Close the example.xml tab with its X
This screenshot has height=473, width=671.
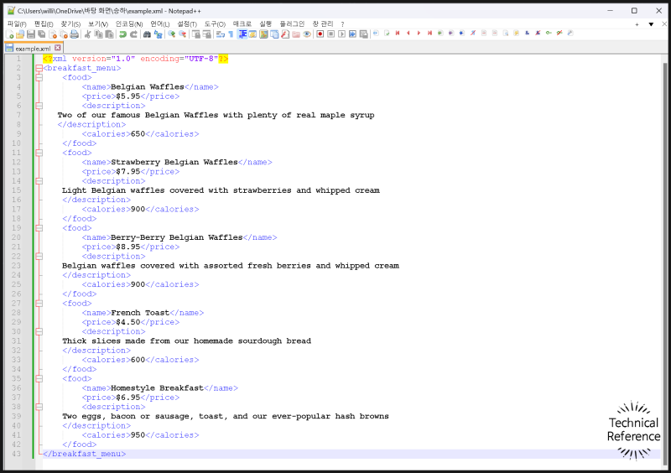point(58,49)
